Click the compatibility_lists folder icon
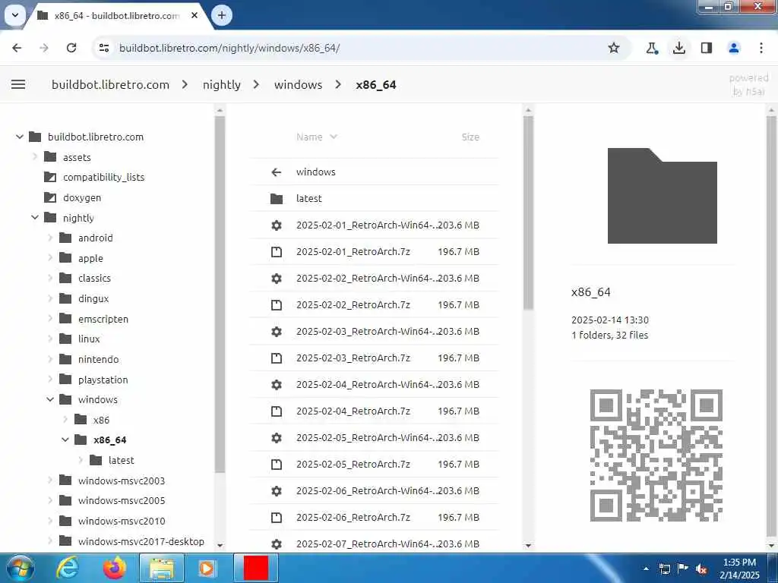Screen dimensions: 778x583 pyautogui.click(x=50, y=177)
